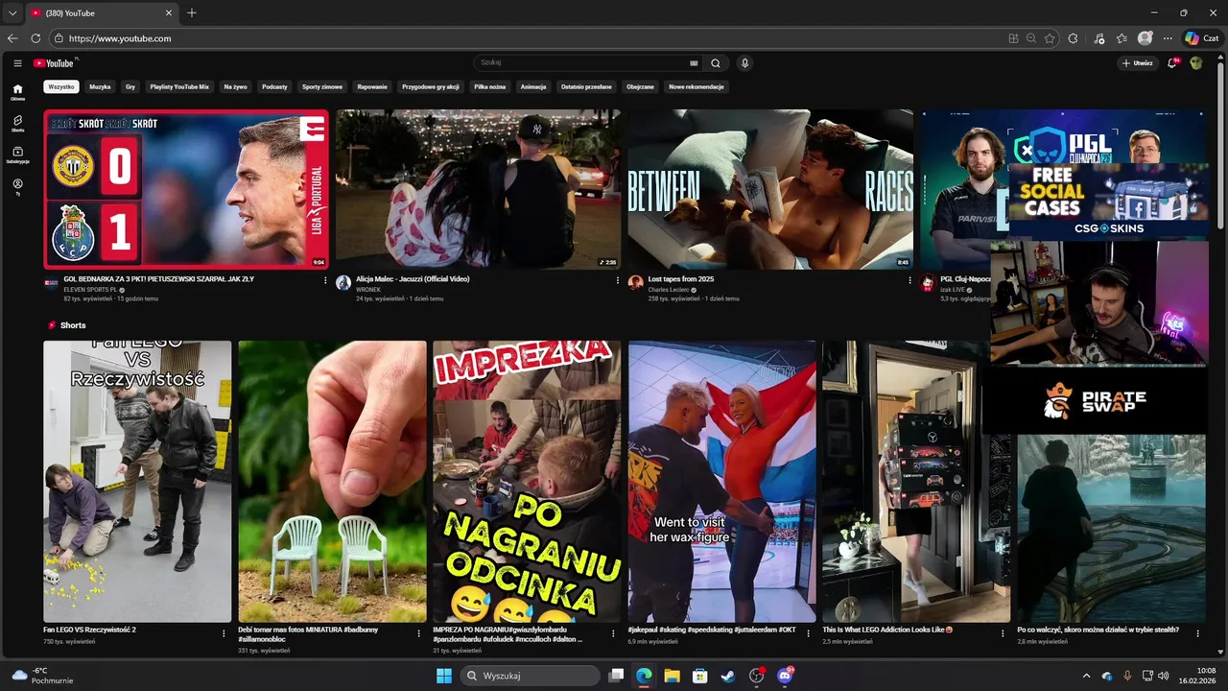Open the options menu for Fan LEGO VS Rzeczywistość short
The image size is (1228, 691).
point(224,632)
